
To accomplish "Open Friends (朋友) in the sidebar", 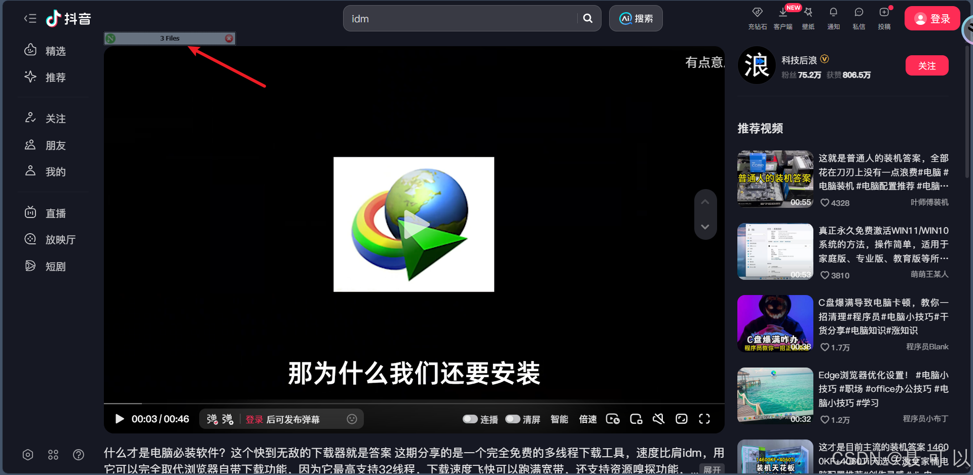I will pyautogui.click(x=46, y=145).
